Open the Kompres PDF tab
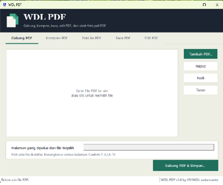Screen dimensions: 223x185 click(57, 38)
